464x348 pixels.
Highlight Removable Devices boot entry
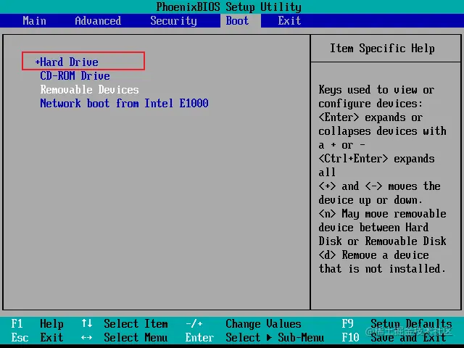click(x=90, y=90)
